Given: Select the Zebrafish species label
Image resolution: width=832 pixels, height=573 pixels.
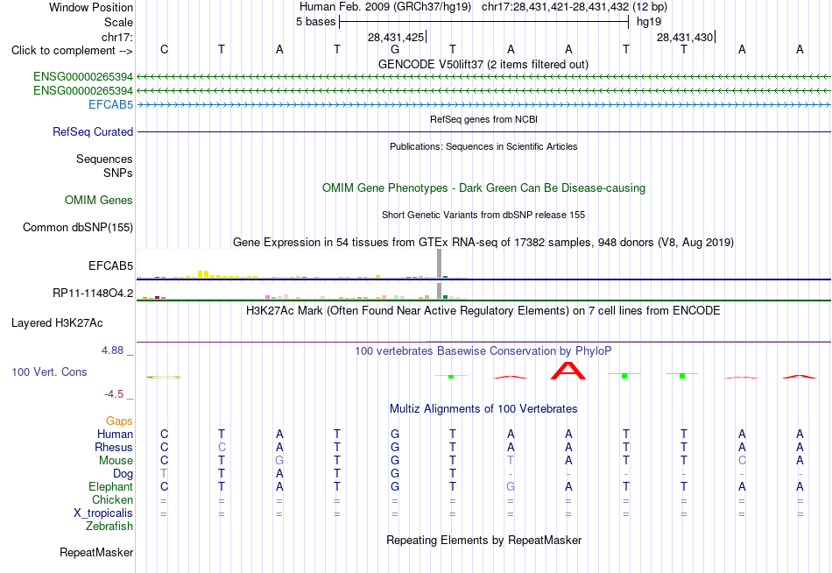Looking at the screenshot, I should point(109,527).
